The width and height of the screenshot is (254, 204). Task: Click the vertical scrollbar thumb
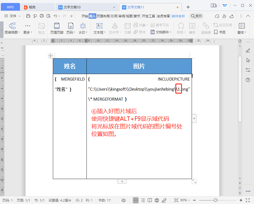(x=240, y=89)
